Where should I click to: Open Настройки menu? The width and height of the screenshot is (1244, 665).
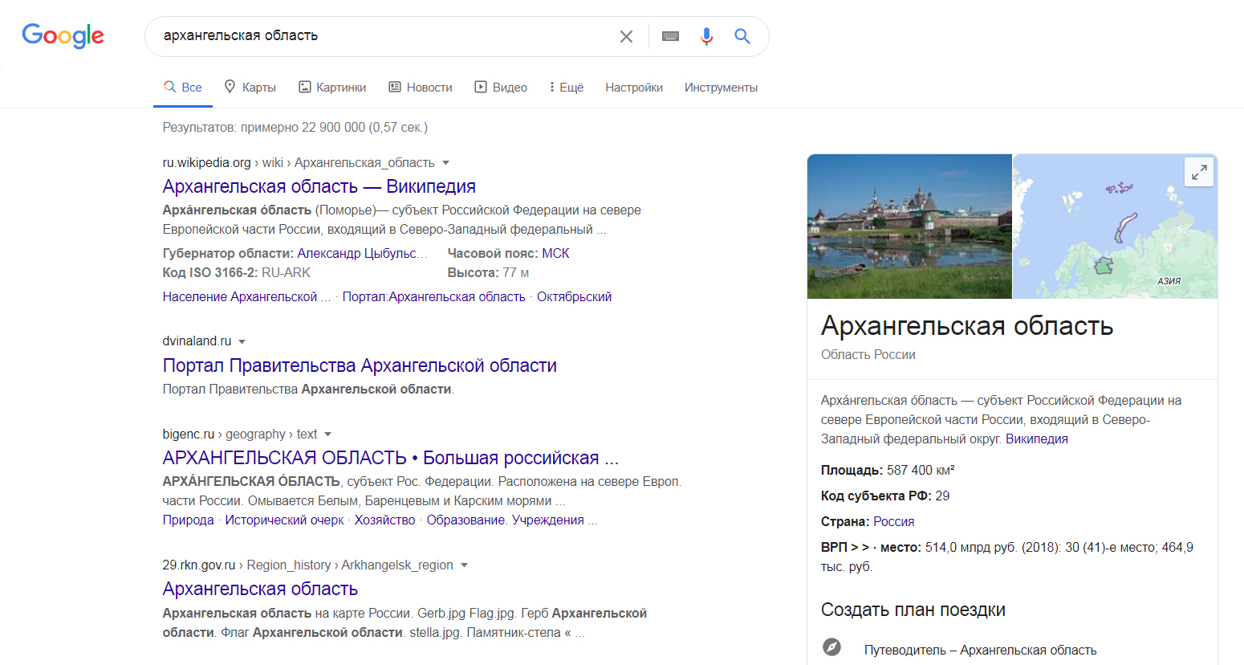(x=634, y=88)
